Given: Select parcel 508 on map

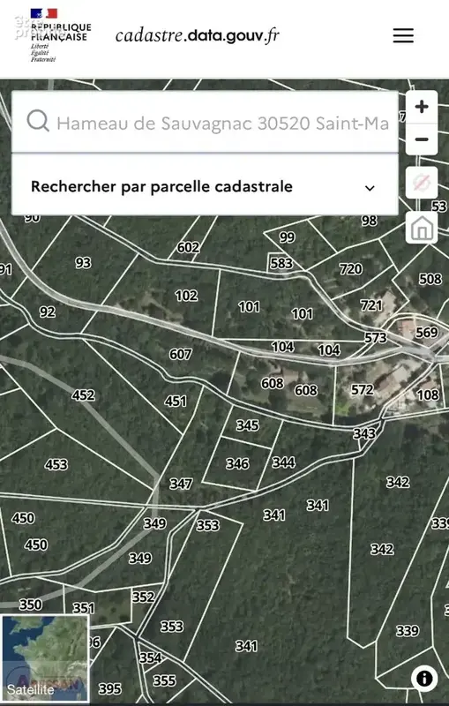Looking at the screenshot, I should (x=430, y=279).
